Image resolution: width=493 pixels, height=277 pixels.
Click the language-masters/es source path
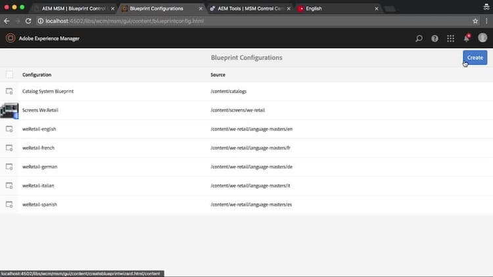tap(251, 205)
